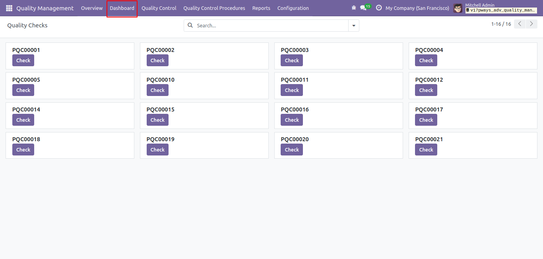Open the Dashboard menu item
Image resolution: width=543 pixels, height=259 pixels.
click(122, 8)
